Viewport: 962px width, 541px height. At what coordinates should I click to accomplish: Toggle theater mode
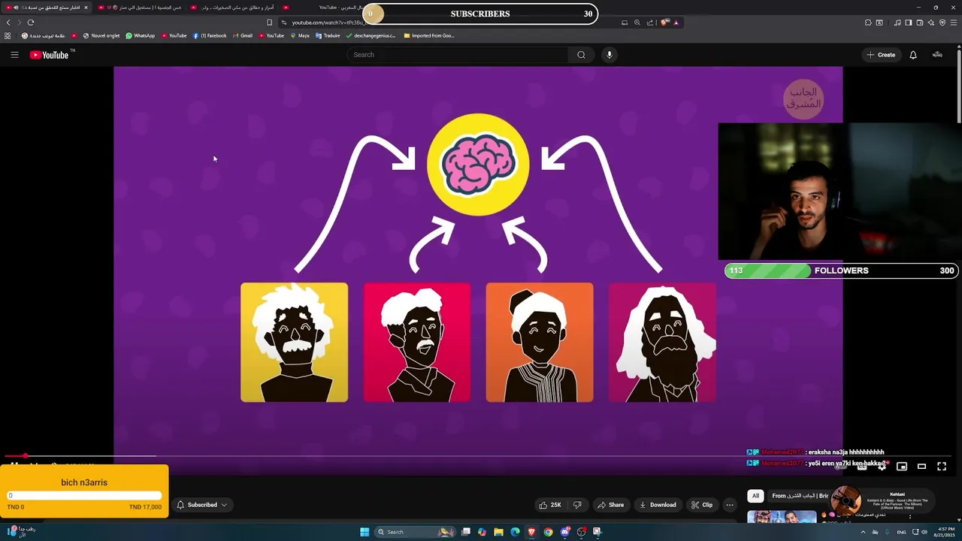click(921, 467)
